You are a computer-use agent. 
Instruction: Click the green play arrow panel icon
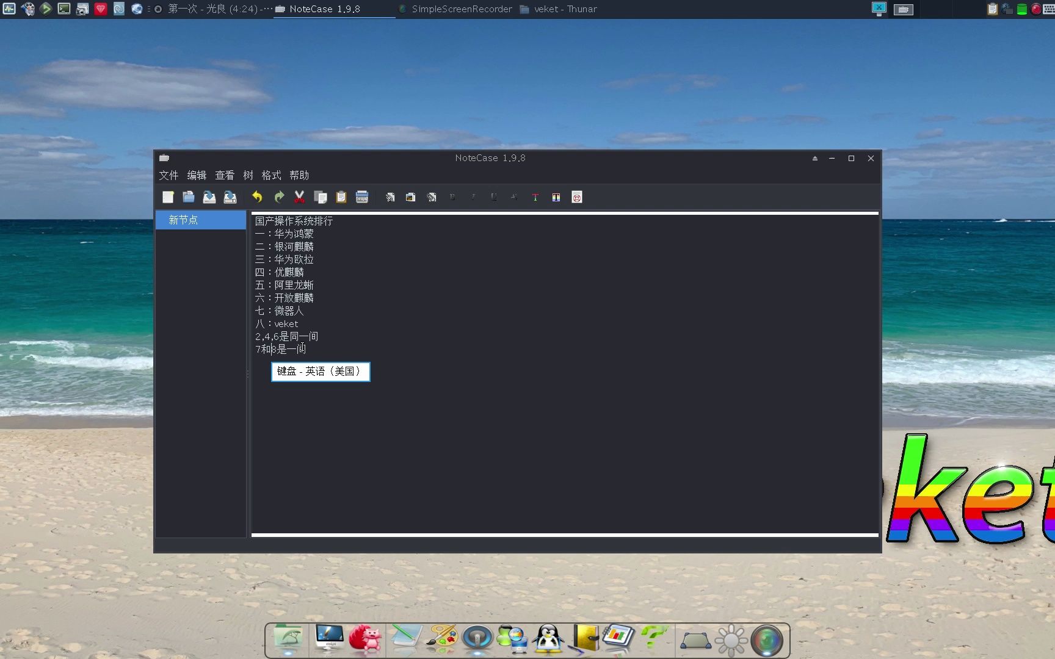46,9
